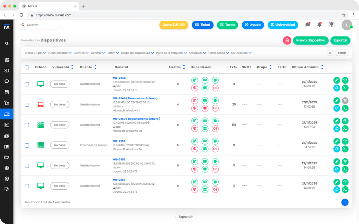The height and width of the screenshot is (224, 359).
Task: Open terminal icon for MIL-2951
Action: click(x=345, y=149)
